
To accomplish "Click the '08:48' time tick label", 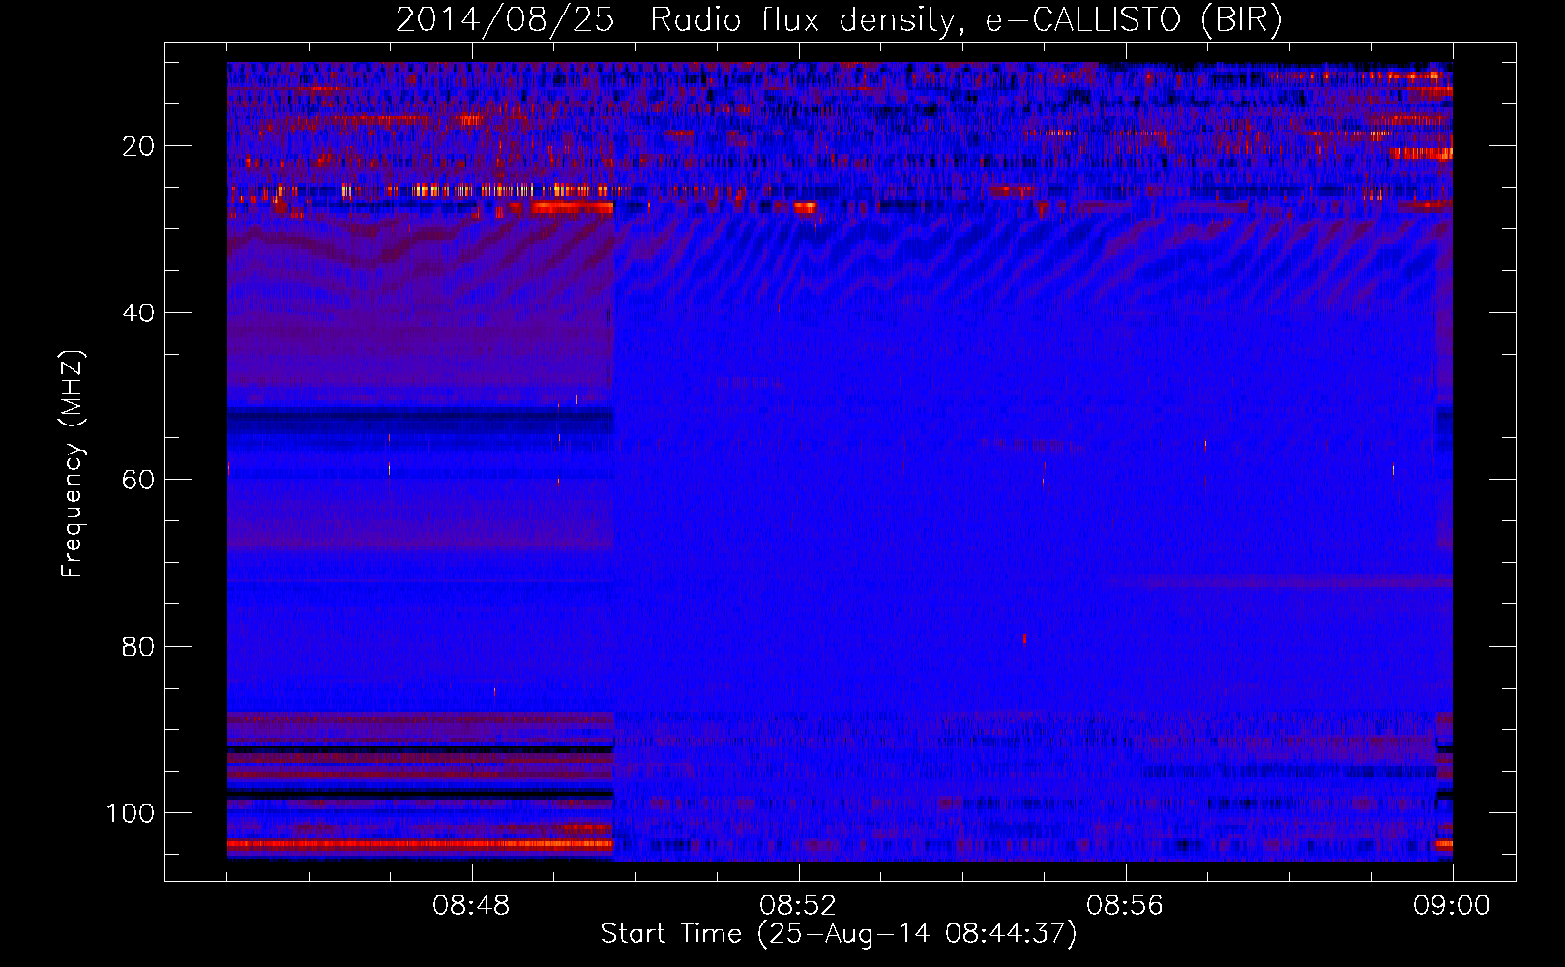I will [x=472, y=906].
